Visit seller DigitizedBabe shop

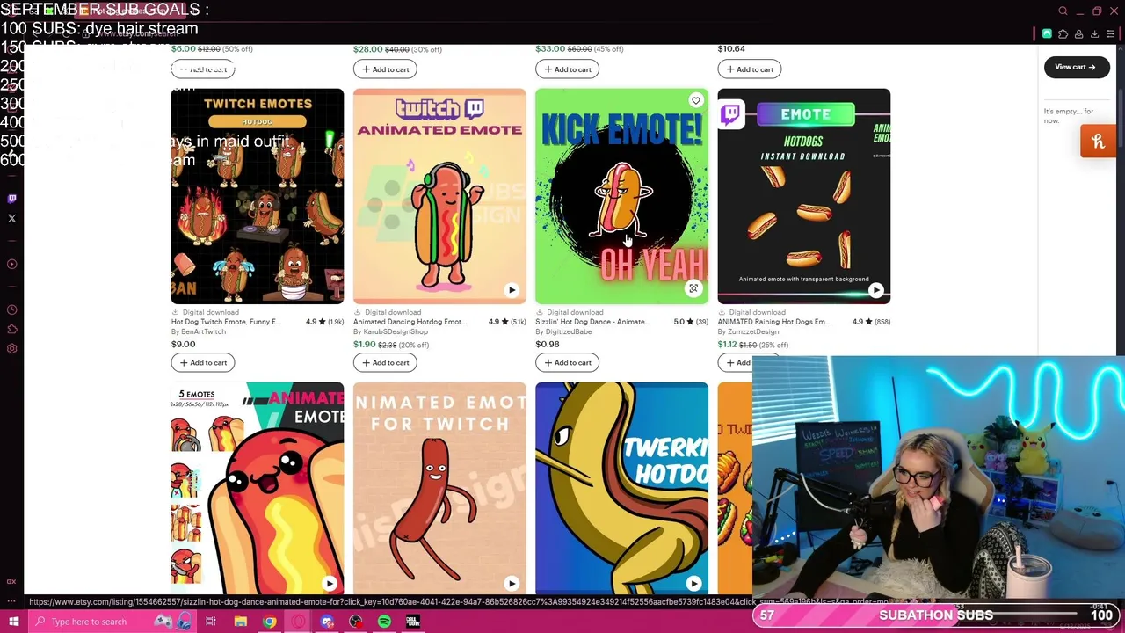click(x=563, y=331)
